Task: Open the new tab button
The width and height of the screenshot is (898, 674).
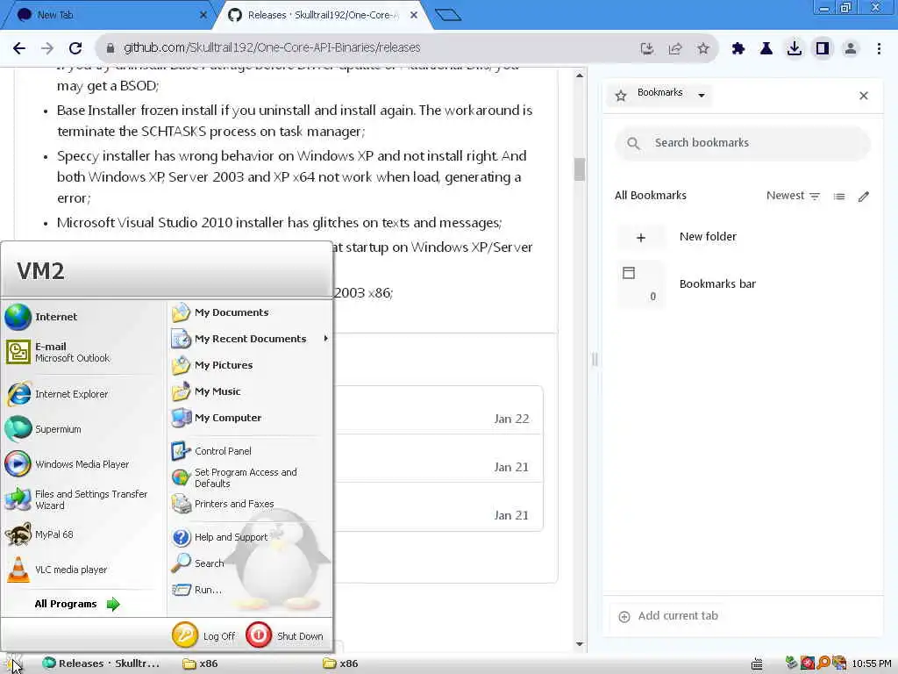Action: (448, 15)
